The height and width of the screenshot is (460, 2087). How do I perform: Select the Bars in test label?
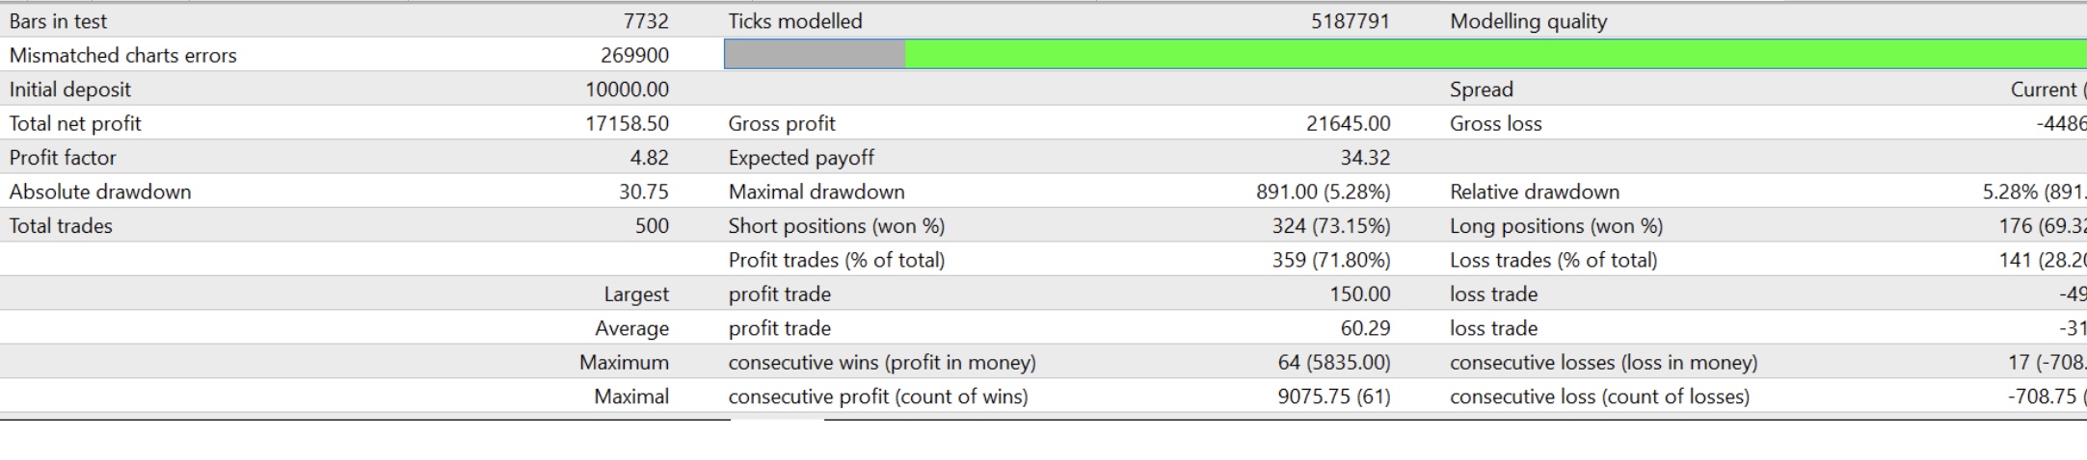tap(58, 21)
